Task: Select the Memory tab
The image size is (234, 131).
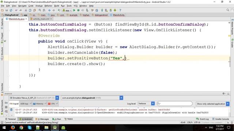Action: [x=39, y=104]
